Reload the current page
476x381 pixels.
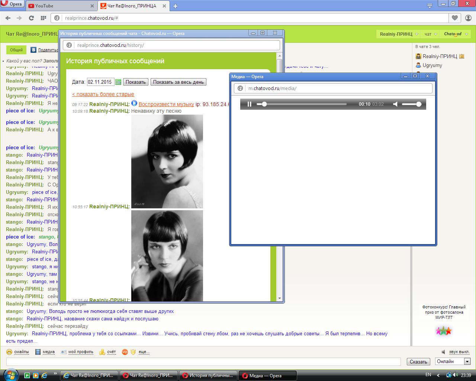pos(31,18)
